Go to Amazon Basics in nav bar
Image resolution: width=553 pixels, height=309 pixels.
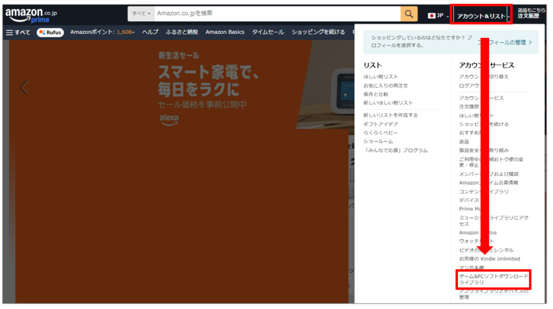(x=225, y=32)
